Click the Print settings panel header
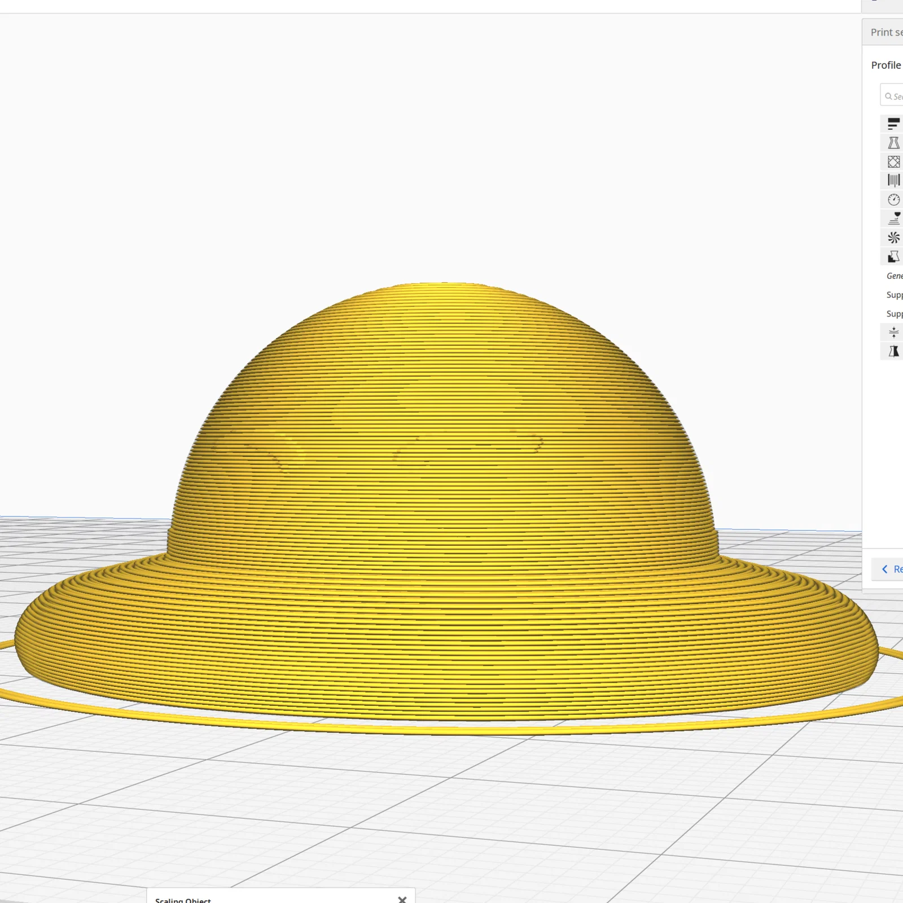This screenshot has height=903, width=903. pos(883,32)
